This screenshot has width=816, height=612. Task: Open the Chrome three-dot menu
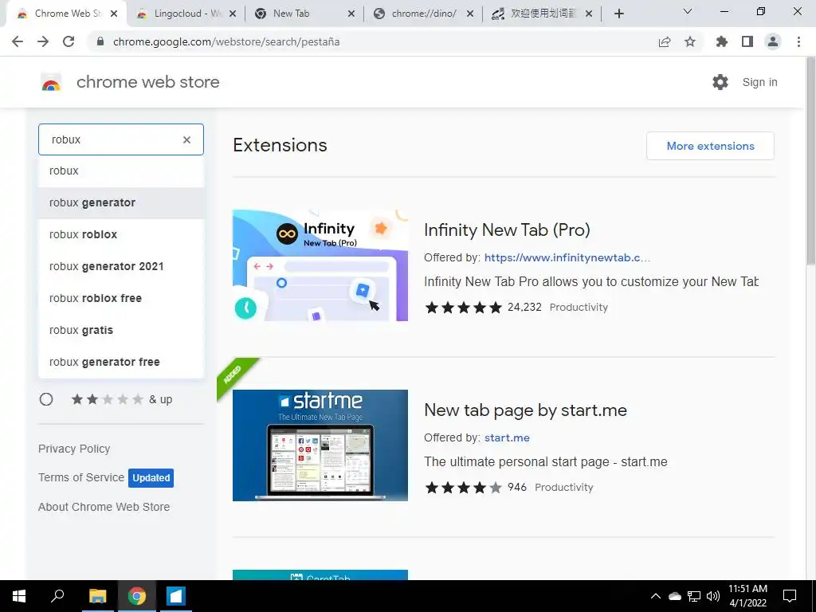click(x=798, y=41)
